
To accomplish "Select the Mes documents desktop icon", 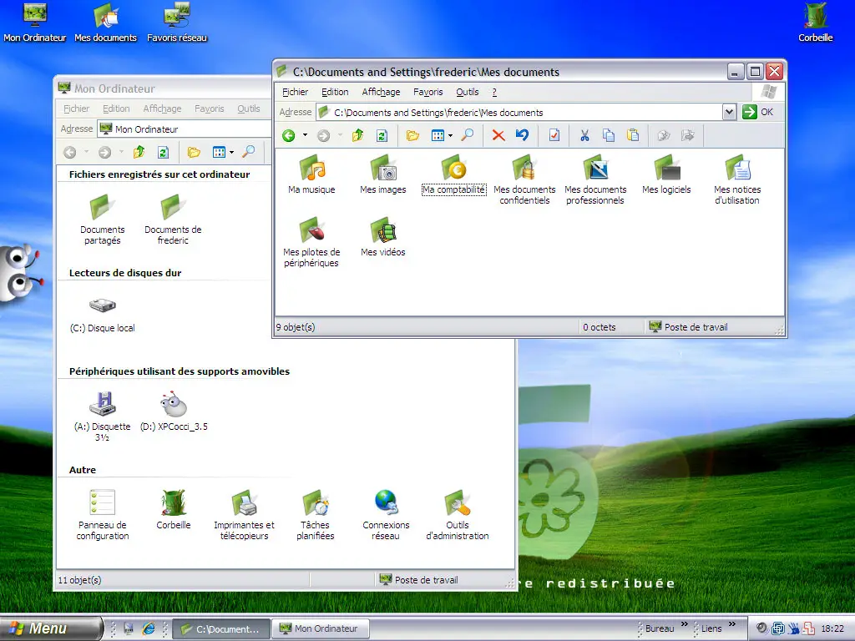I will pyautogui.click(x=106, y=23).
